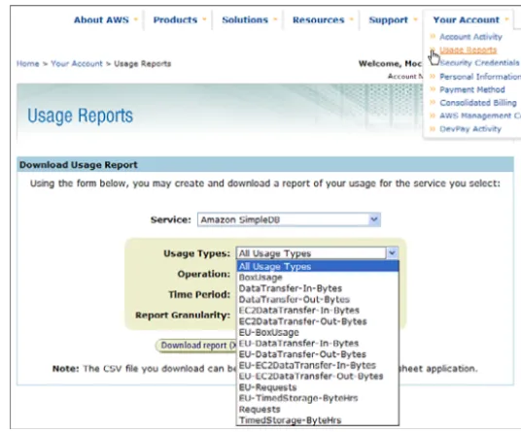Screen dimensions: 521x432
Task: Click bullet icon before Payment Method
Action: pyautogui.click(x=433, y=89)
